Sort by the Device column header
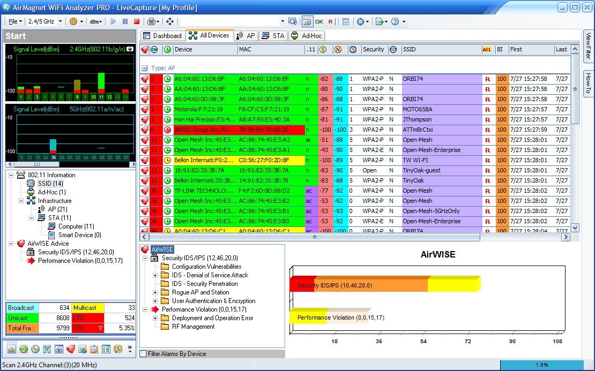595x371 pixels. pyautogui.click(x=205, y=49)
